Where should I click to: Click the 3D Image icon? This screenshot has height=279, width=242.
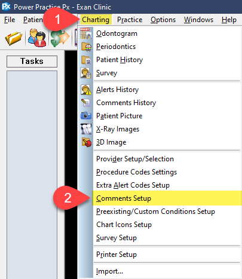pos(87,142)
